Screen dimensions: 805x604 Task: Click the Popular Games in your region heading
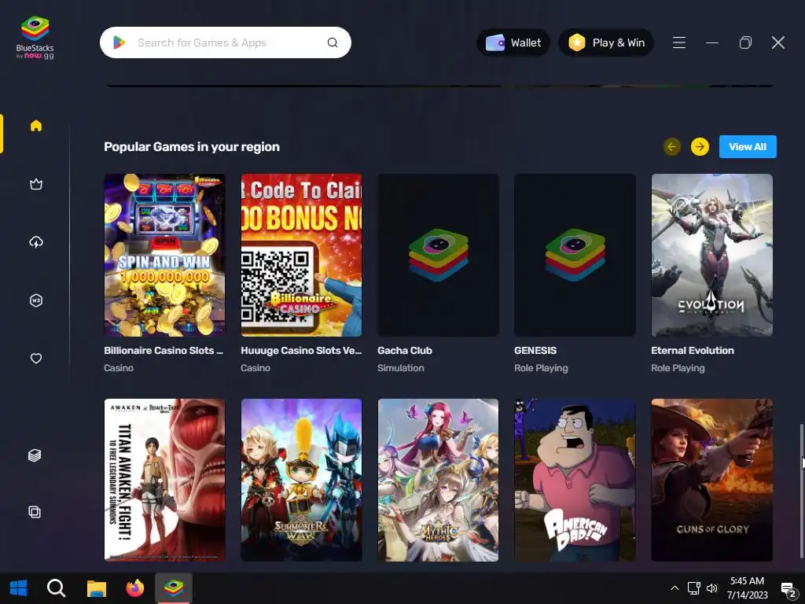(x=192, y=147)
